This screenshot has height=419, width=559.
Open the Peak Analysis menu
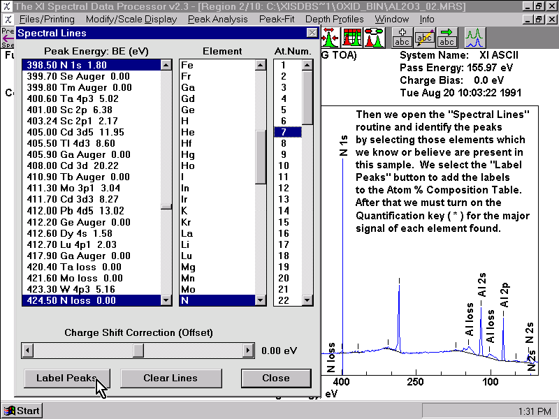(217, 20)
